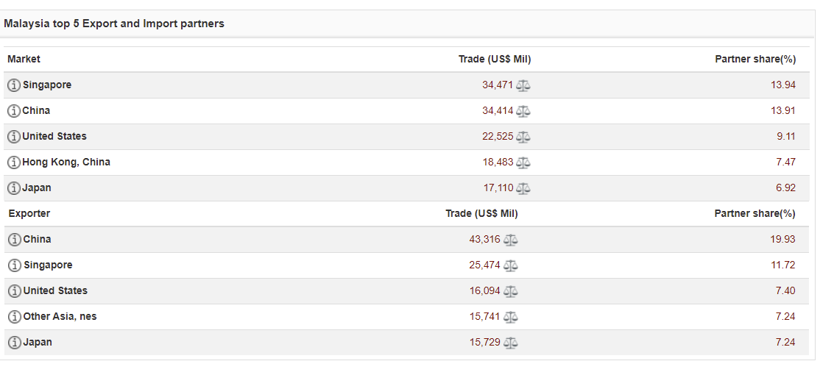Click the Market column header
Image resolution: width=820 pixels, height=386 pixels.
pyautogui.click(x=24, y=59)
